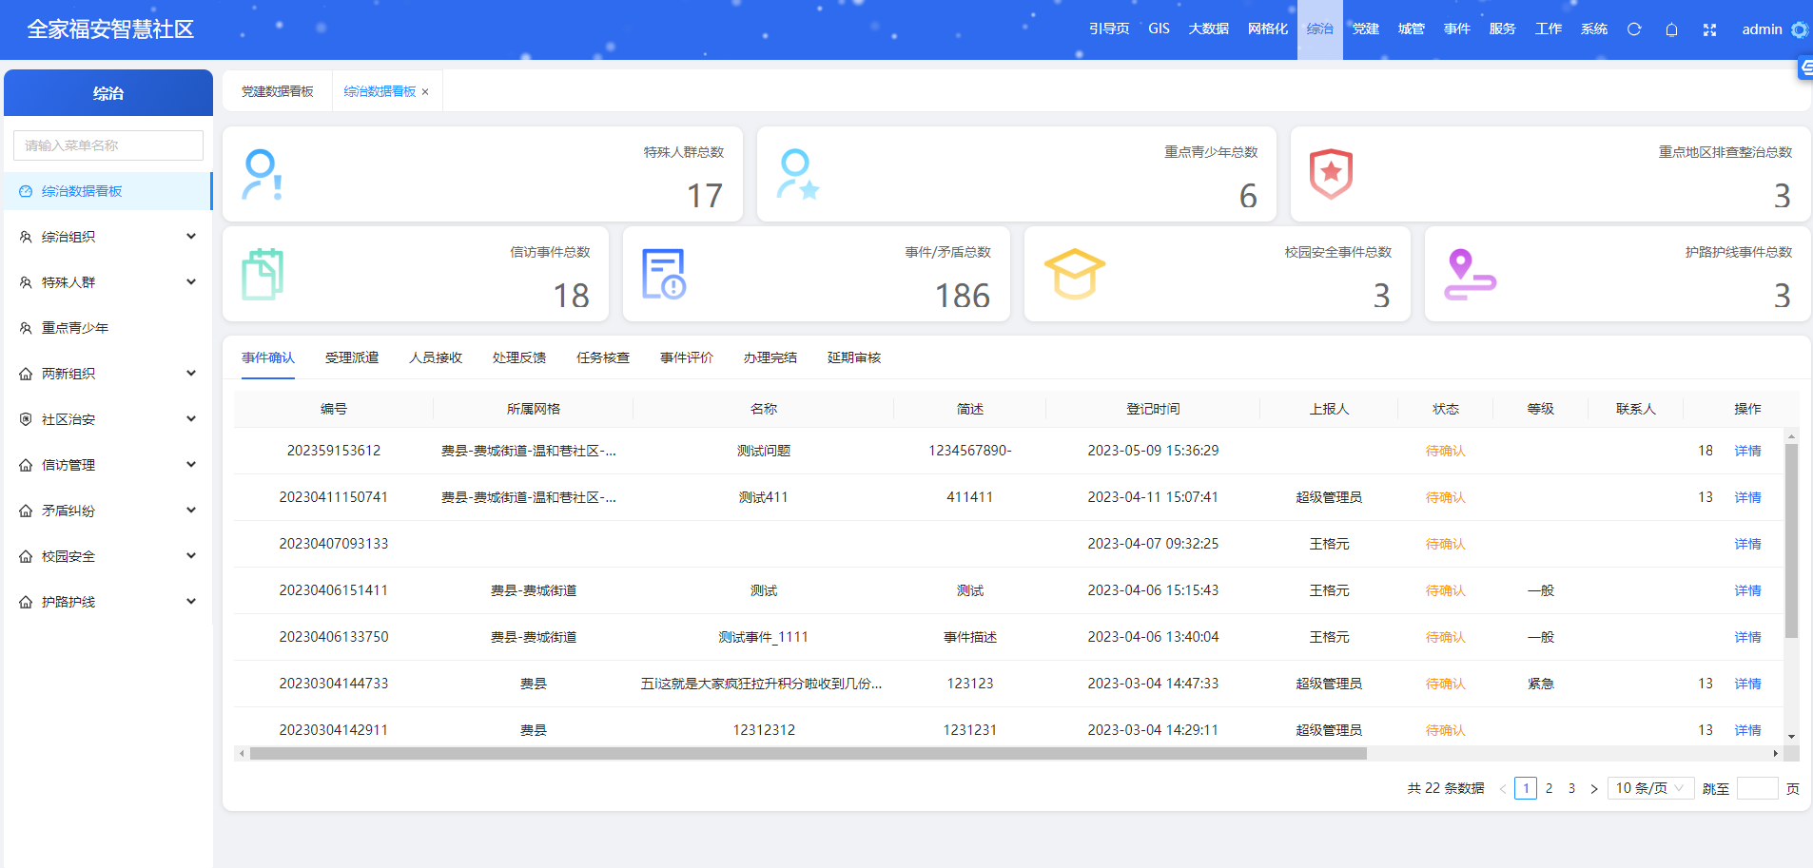This screenshot has width=1813, height=868.
Task: Open 网格化 in top navigation
Action: pyautogui.click(x=1268, y=29)
